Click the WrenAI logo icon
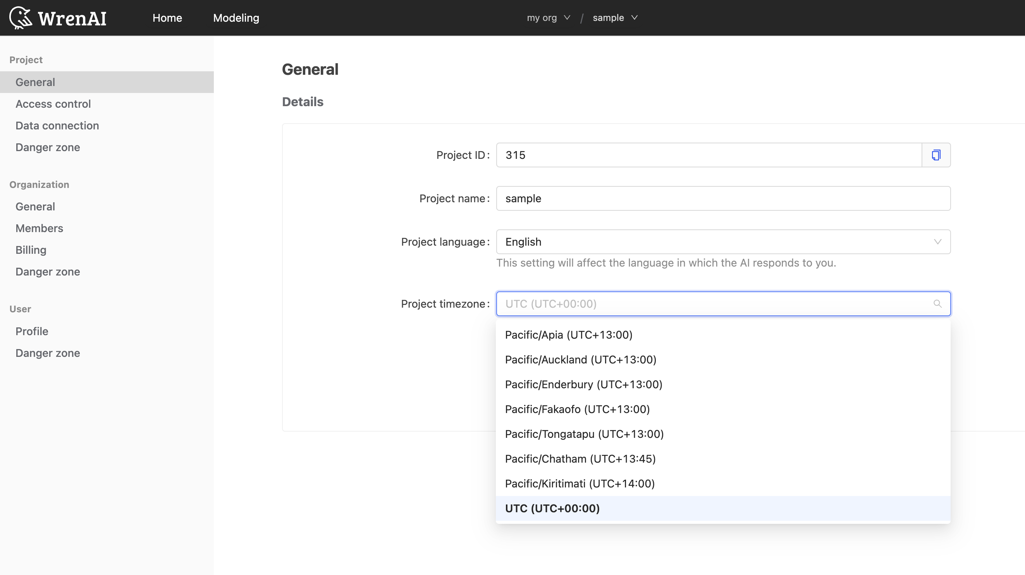Viewport: 1025px width, 575px height. 21,17
